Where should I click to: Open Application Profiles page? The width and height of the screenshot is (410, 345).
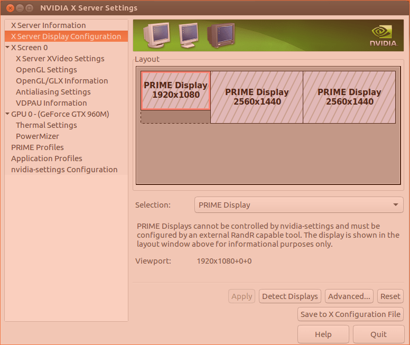(46, 158)
